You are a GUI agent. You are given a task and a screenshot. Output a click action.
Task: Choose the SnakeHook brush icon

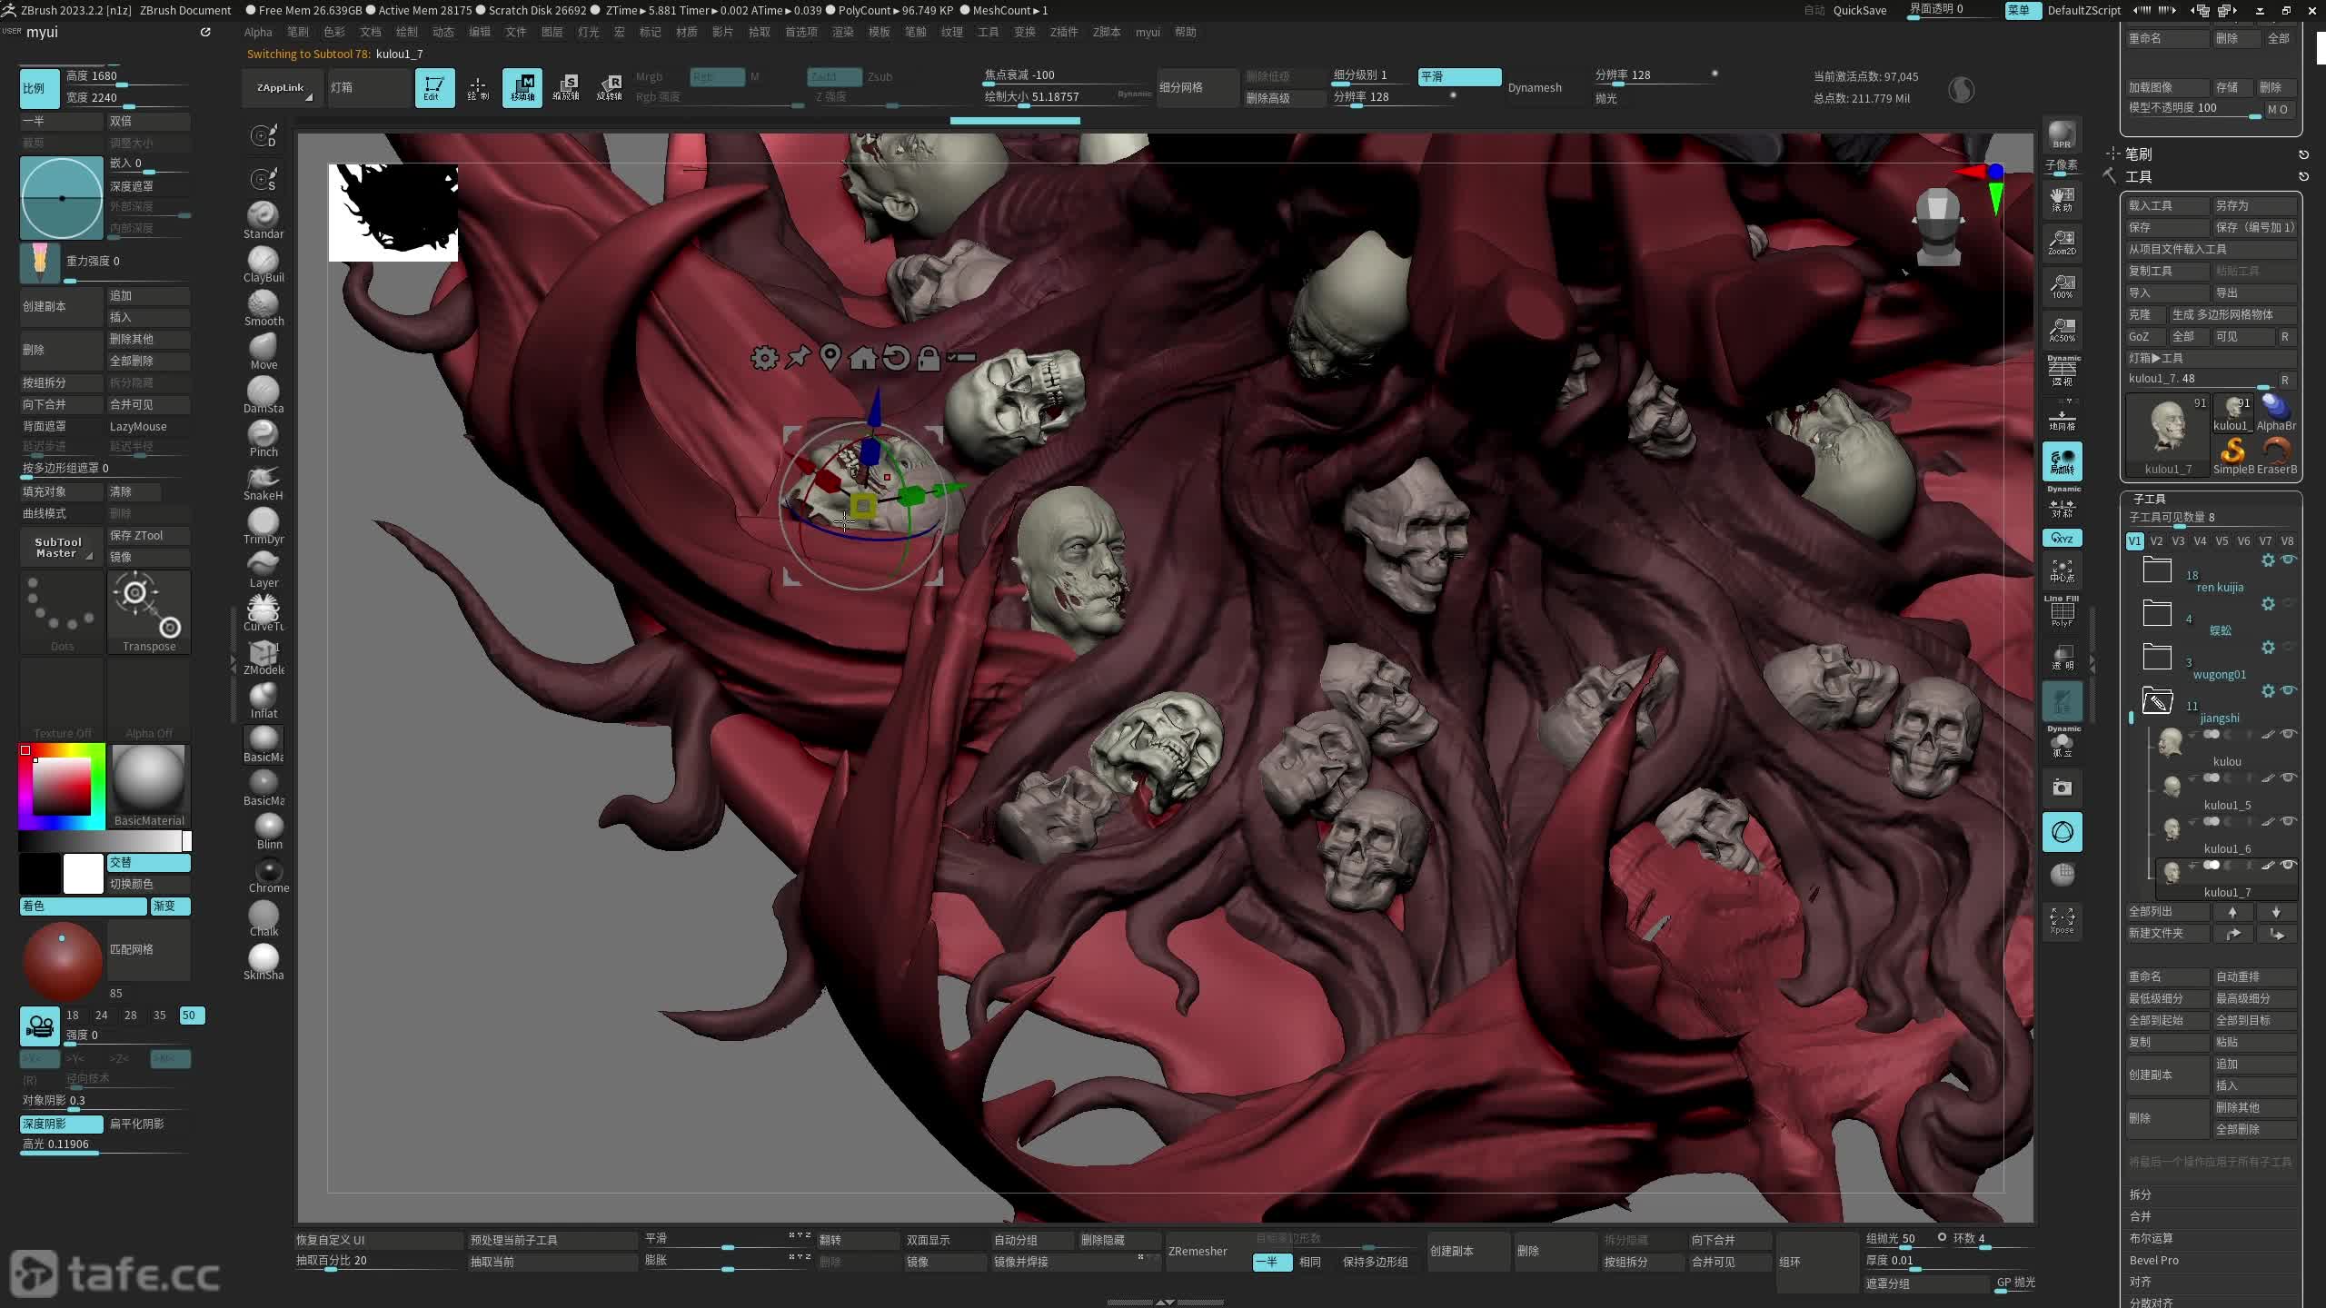pos(263,479)
